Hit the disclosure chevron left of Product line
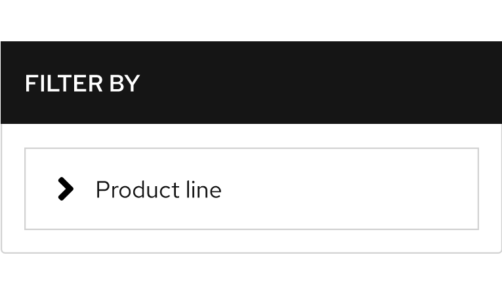The width and height of the screenshot is (502, 295). [x=66, y=189]
